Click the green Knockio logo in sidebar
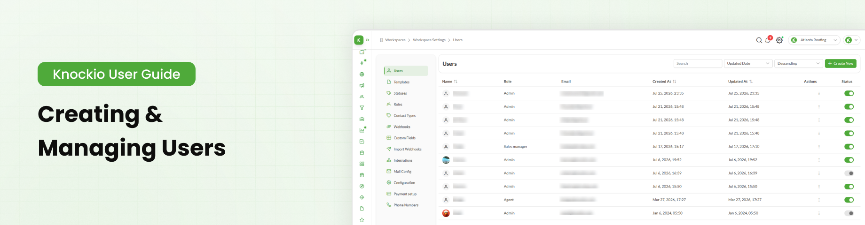The width and height of the screenshot is (865, 225). click(359, 40)
